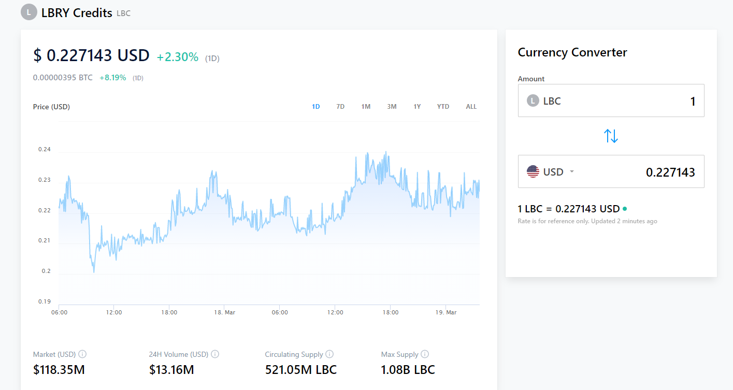The width and height of the screenshot is (733, 390).
Task: Click the LBRY Credits logo icon in header
Action: pyautogui.click(x=29, y=12)
